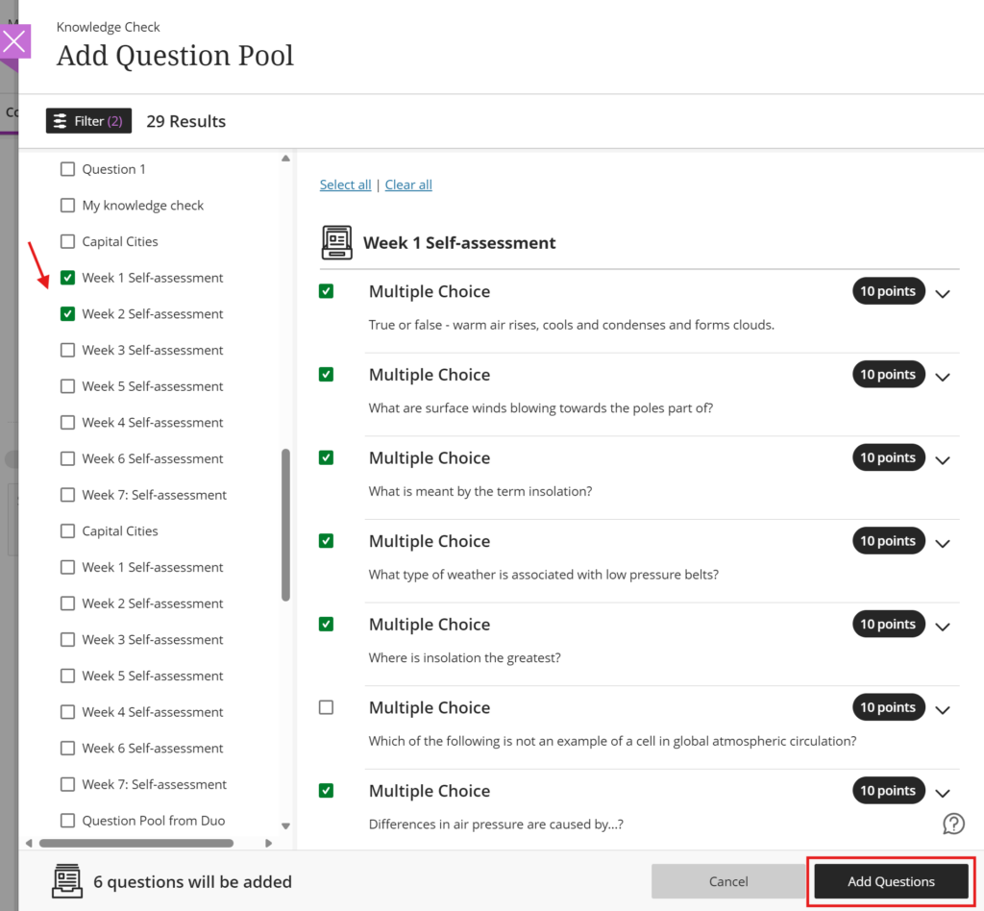Expand the low pressure belts question
This screenshot has width=984, height=911.
(x=943, y=543)
